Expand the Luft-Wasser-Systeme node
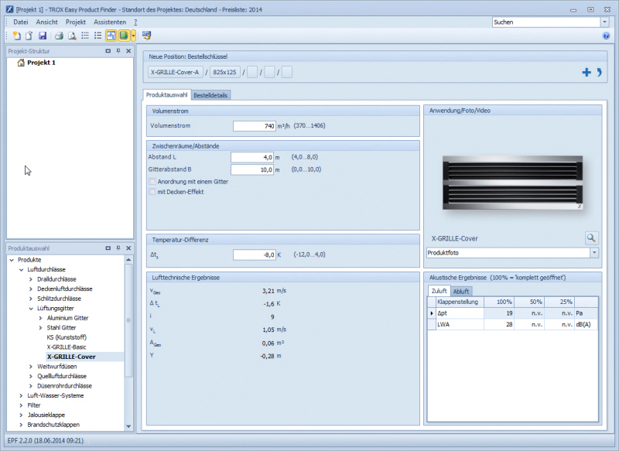 (22, 396)
